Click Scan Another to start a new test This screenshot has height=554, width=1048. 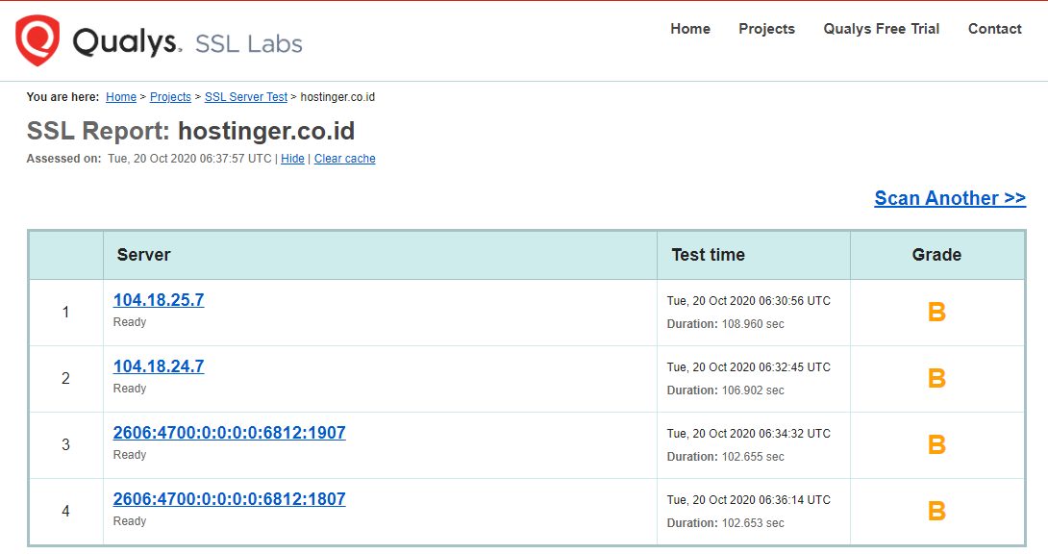950,198
